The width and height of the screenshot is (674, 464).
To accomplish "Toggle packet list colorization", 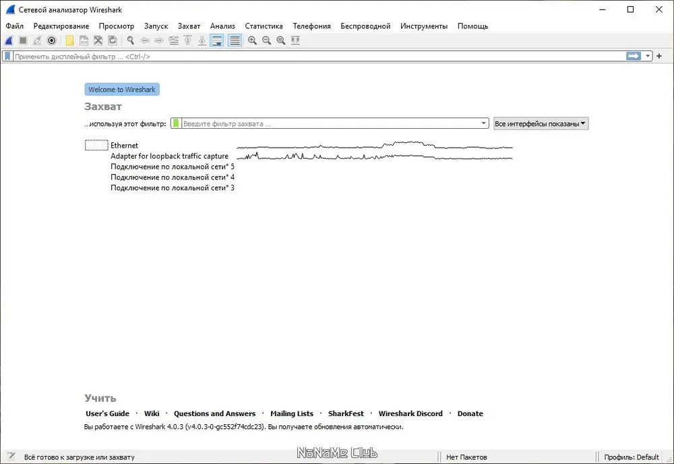I will [235, 40].
